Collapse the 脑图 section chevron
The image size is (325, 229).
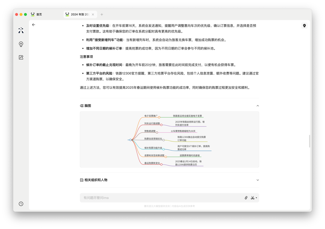tap(258, 106)
